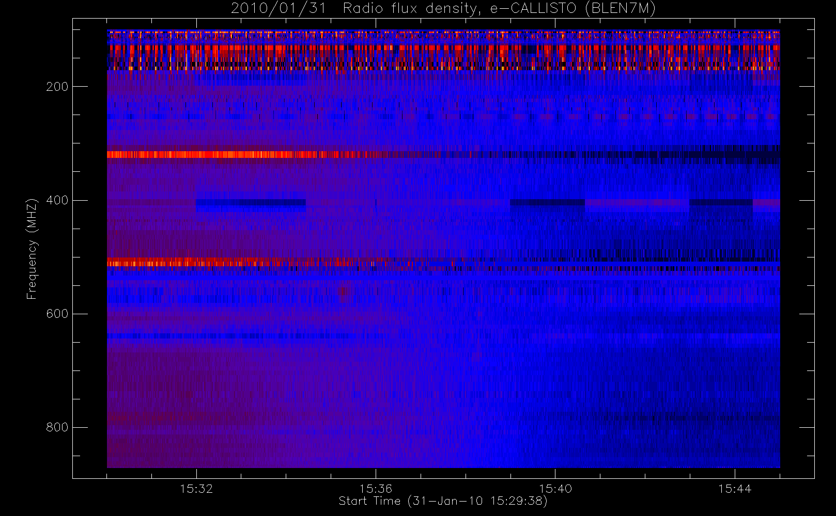Screen dimensions: 836x516
Task: Click the "Start Time (31-Jan-10 15:29:38)" axis label
Action: (x=443, y=501)
